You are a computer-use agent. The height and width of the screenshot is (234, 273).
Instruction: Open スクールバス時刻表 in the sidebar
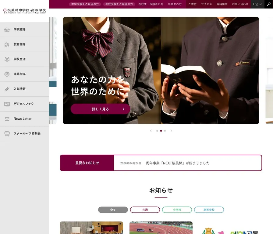coord(24,134)
